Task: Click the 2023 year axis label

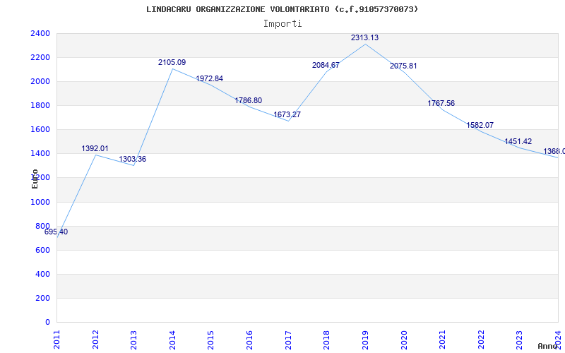Action: (520, 340)
